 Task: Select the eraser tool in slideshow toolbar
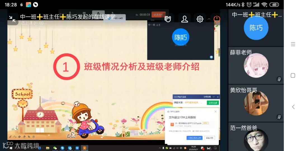(24, 137)
